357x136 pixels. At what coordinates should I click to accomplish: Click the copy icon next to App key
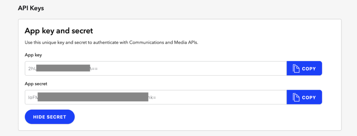296,68
